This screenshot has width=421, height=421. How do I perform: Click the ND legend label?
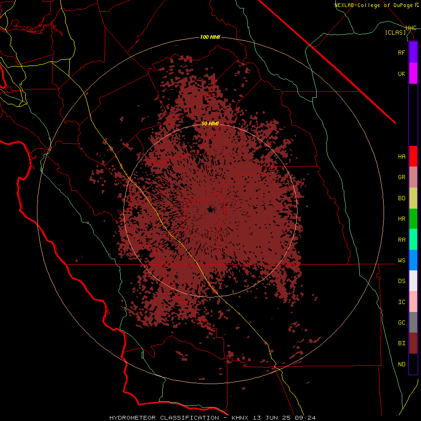401,364
